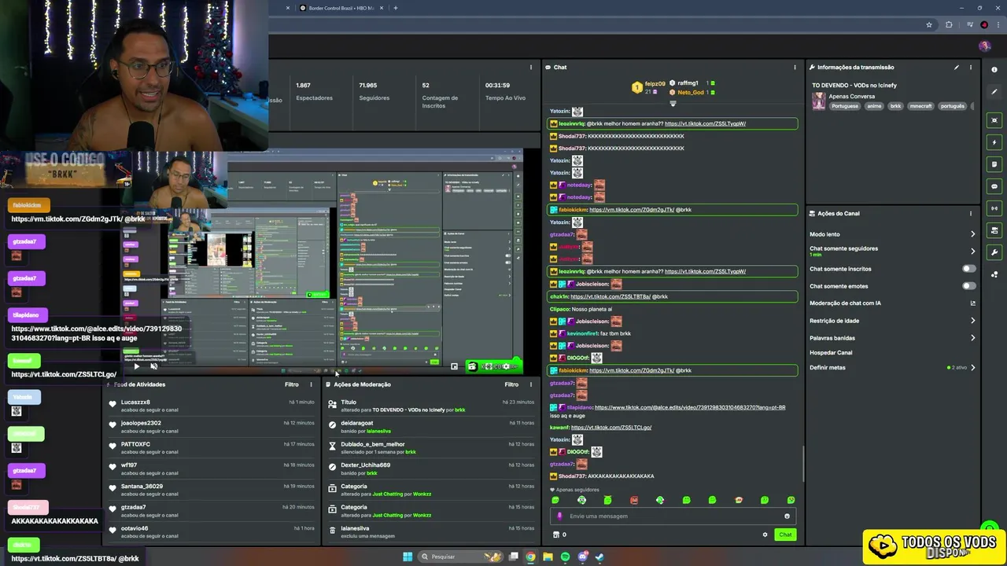This screenshot has width=1007, height=566.
Task: Click deidaragoat in moderation actions
Action: 357,423
